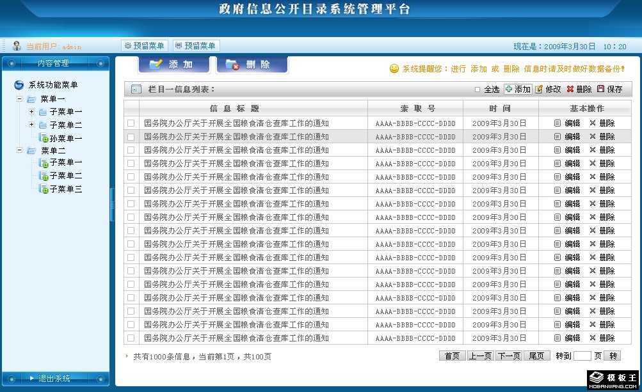Click the 修改 pencil icon in list toolbar
This screenshot has height=392, width=642.
(x=539, y=89)
